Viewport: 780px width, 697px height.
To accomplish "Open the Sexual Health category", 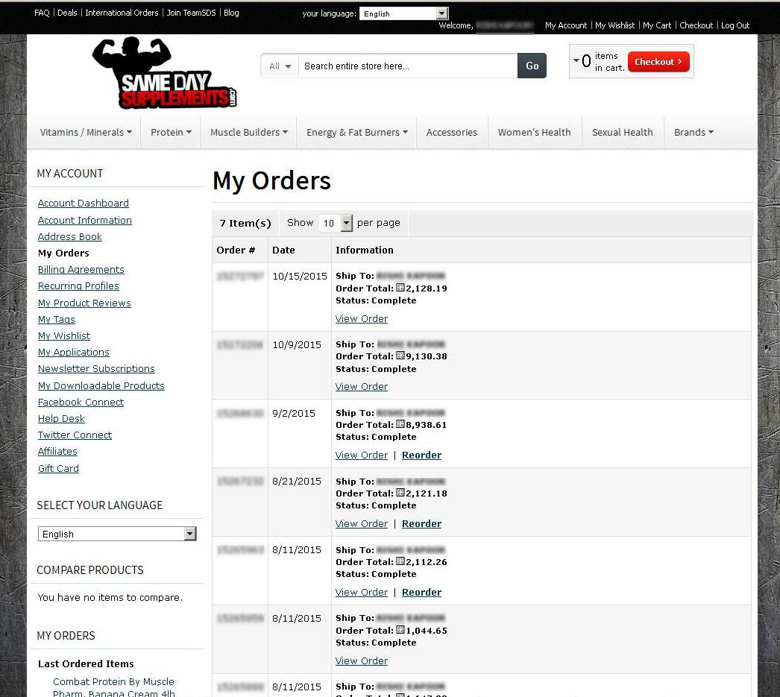I will point(623,132).
